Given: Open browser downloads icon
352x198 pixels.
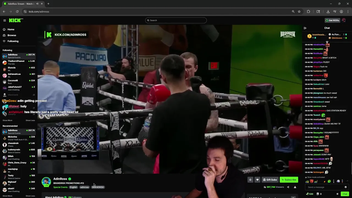Looking at the screenshot, I should coord(328,12).
